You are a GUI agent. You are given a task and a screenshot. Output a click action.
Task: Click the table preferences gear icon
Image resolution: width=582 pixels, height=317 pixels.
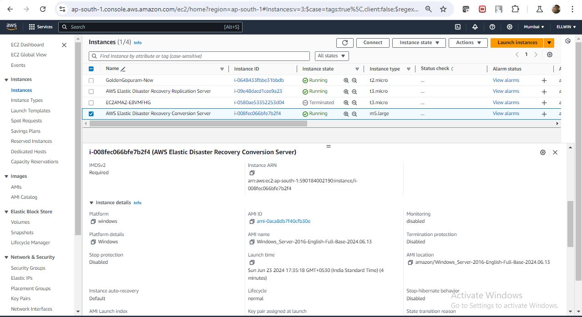point(550,55)
